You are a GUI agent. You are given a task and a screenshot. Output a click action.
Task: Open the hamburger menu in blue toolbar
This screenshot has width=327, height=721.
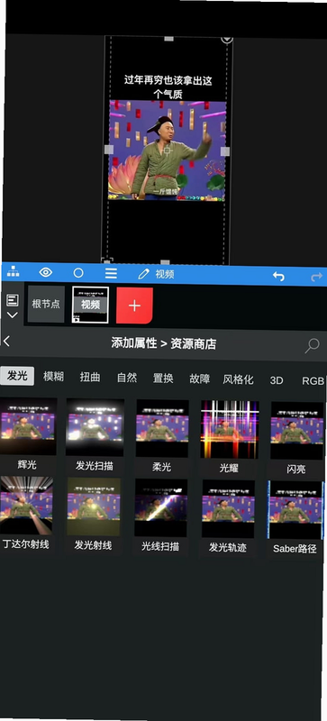pos(111,274)
